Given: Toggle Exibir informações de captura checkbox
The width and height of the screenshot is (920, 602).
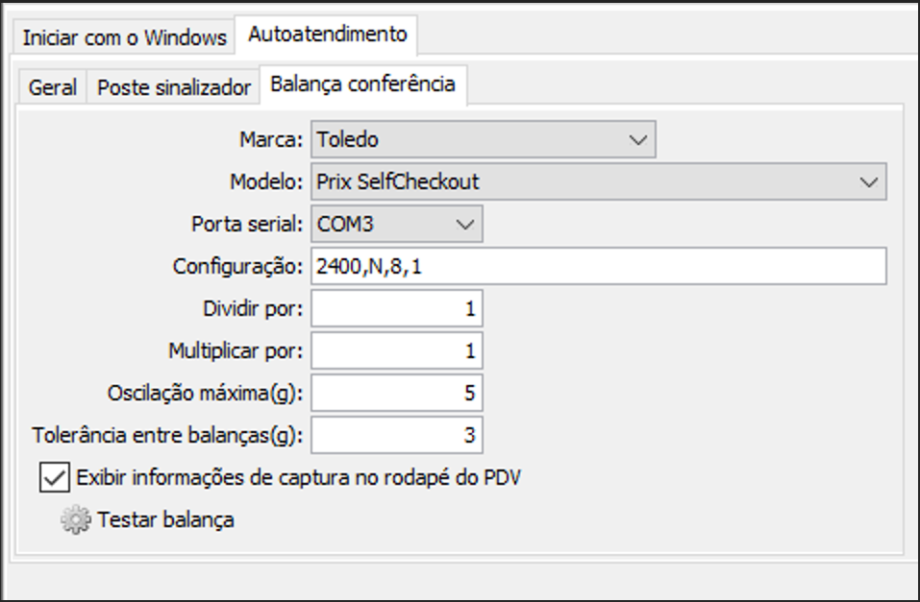Looking at the screenshot, I should pos(55,477).
